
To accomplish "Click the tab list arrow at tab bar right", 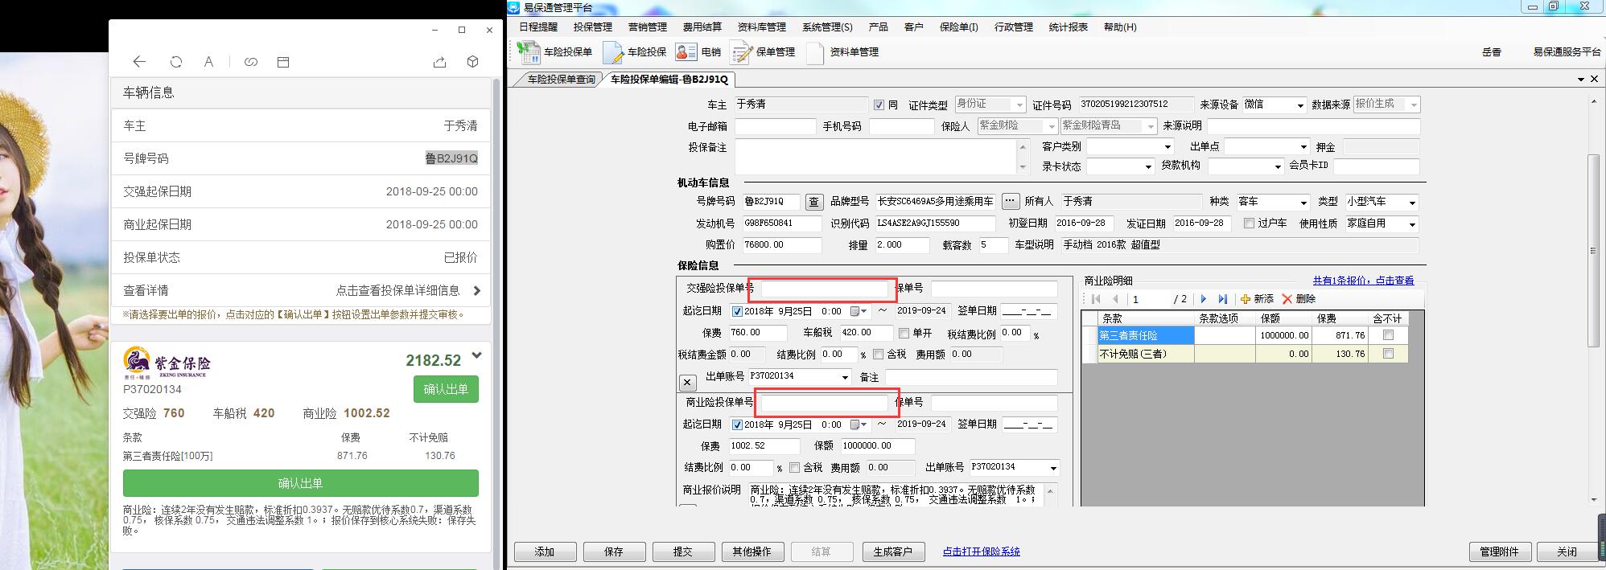I will tap(1582, 80).
